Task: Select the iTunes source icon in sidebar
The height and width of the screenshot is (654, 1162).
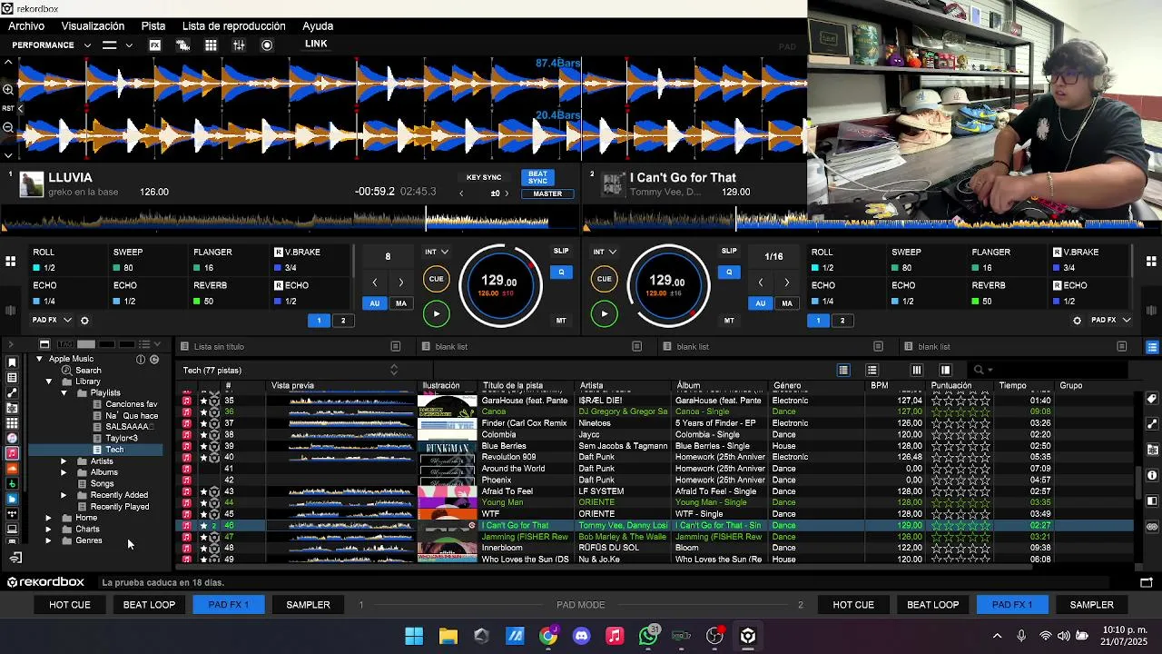Action: [x=12, y=438]
